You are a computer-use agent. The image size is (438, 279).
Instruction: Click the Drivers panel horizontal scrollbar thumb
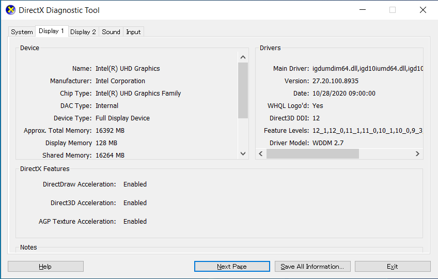(x=312, y=154)
